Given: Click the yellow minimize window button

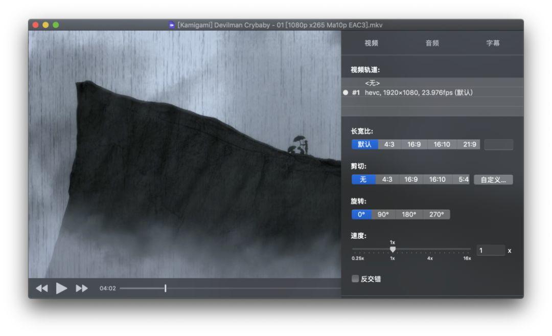Looking at the screenshot, I should tap(45, 25).
